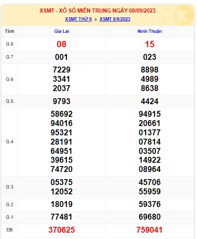Click the XSMT title heading text
Viewport: 197px width, 239px height.
98,11
